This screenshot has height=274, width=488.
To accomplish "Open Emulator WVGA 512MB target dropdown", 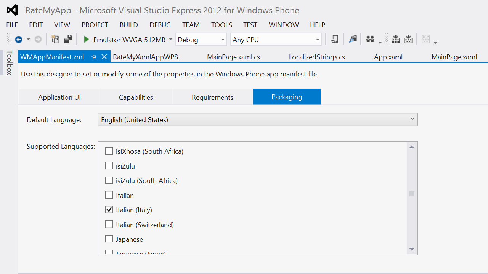I will 170,40.
